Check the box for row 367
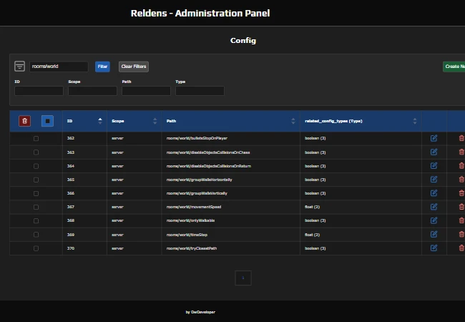This screenshot has height=322, width=465. (36, 207)
